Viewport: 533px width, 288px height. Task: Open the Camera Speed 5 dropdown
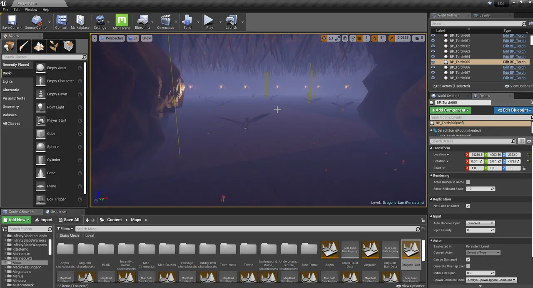(419, 38)
